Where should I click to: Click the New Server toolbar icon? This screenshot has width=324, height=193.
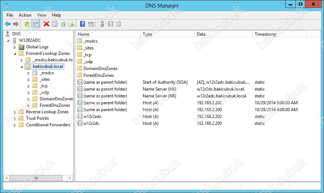pyautogui.click(x=102, y=24)
